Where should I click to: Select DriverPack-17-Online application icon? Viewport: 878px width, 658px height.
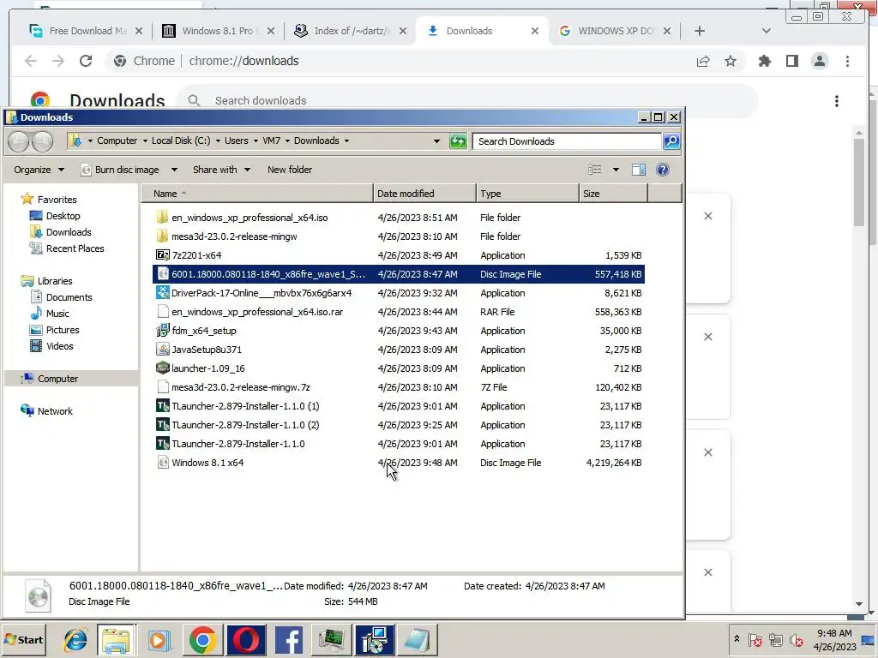(162, 293)
